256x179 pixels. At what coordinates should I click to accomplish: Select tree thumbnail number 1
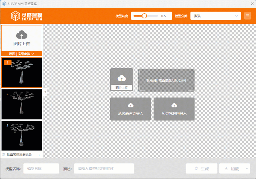22,72
